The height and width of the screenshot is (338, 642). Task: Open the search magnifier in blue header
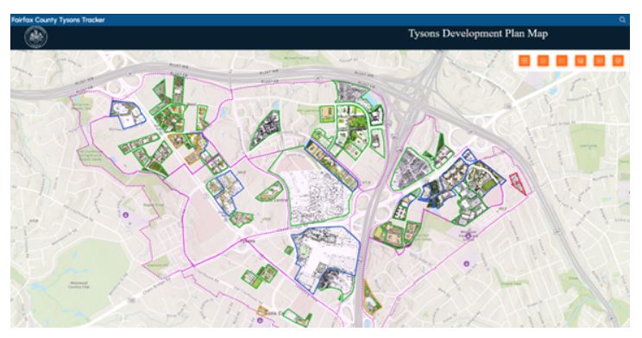point(622,20)
